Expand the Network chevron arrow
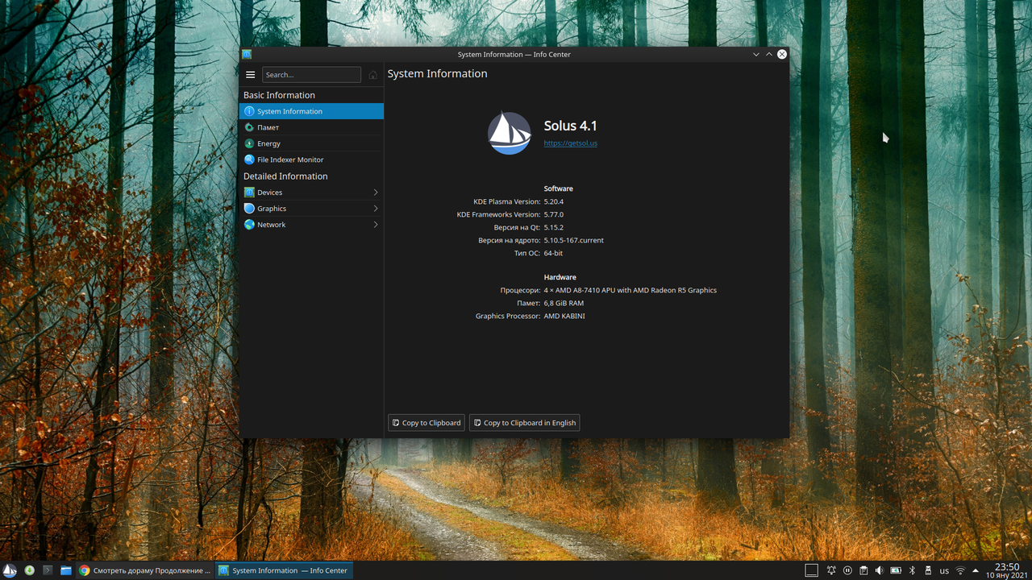1032x580 pixels. (x=376, y=225)
